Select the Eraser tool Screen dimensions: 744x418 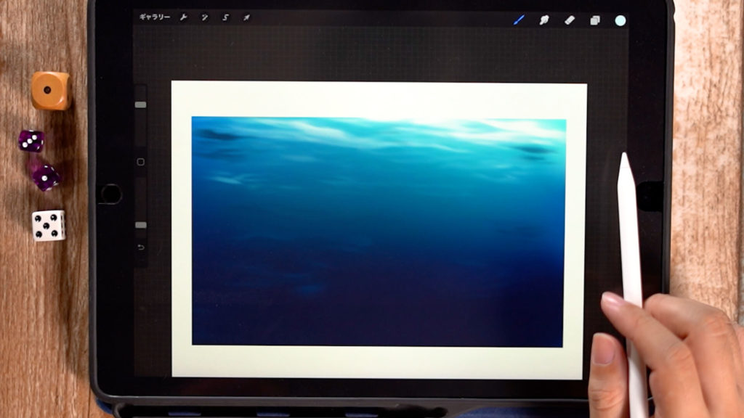pos(569,20)
